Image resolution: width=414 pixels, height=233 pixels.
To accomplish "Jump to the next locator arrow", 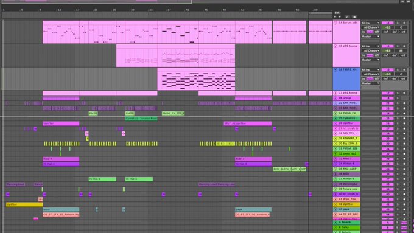I will [x=340, y=16].
